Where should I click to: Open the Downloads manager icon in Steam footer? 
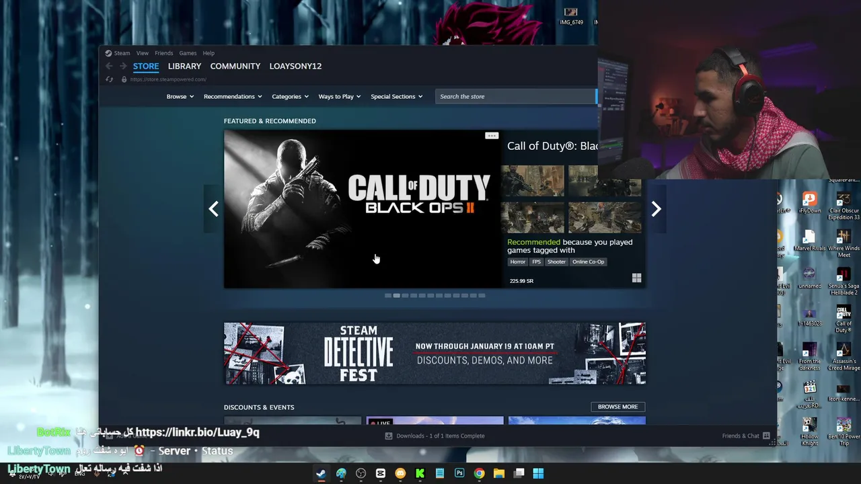click(x=389, y=436)
